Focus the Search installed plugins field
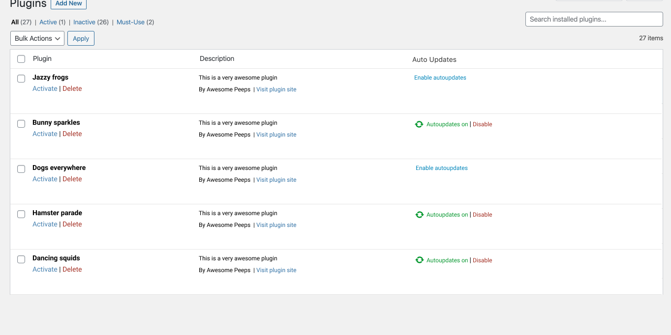 (594, 19)
